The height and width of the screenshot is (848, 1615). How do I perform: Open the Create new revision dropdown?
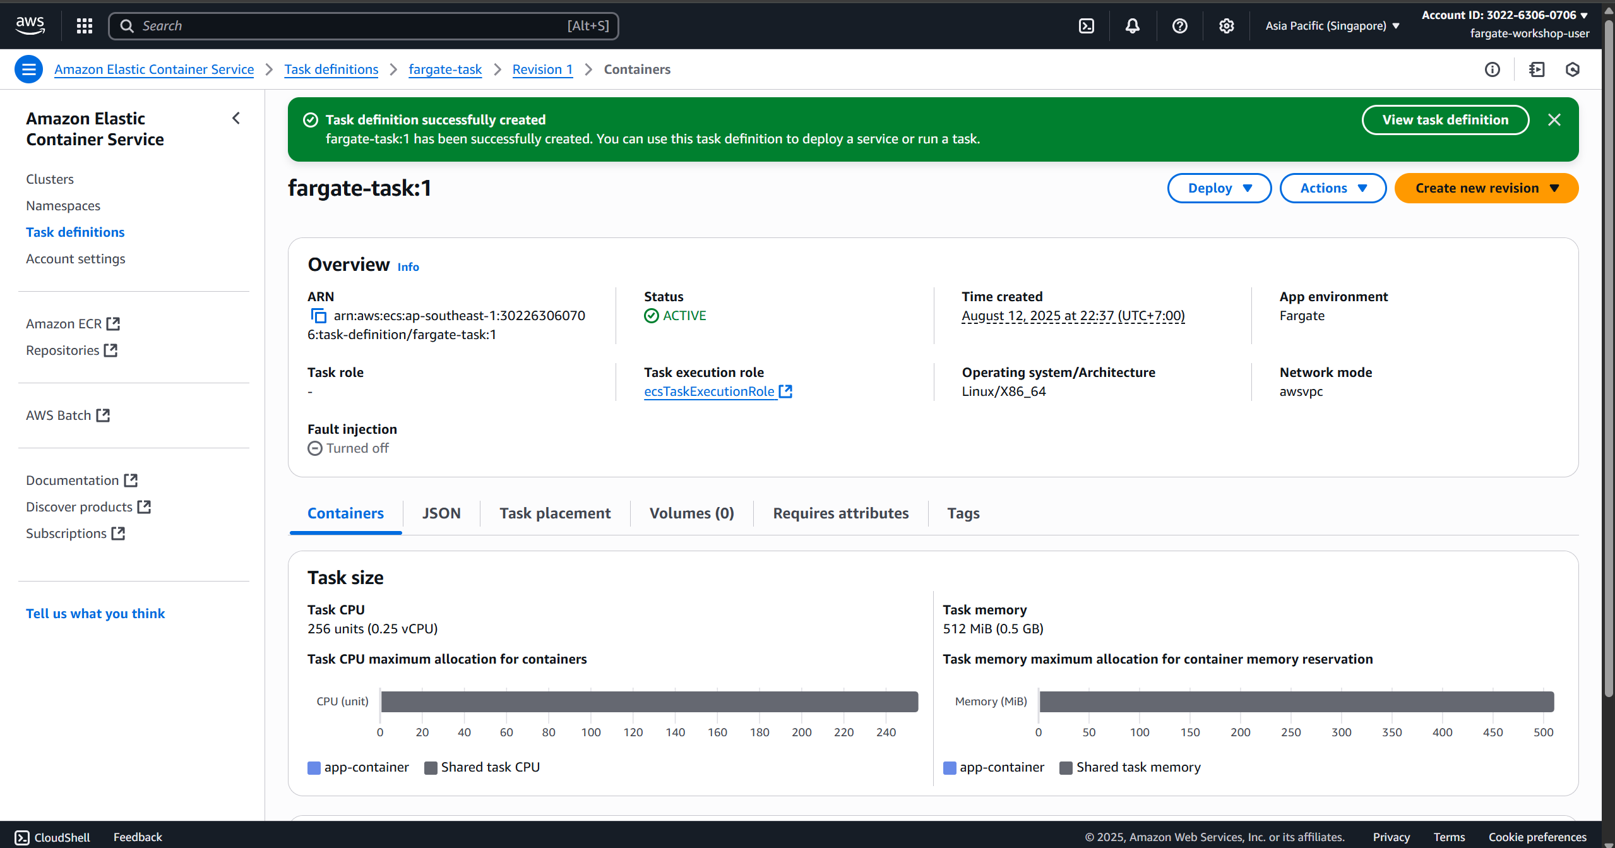coord(1486,188)
